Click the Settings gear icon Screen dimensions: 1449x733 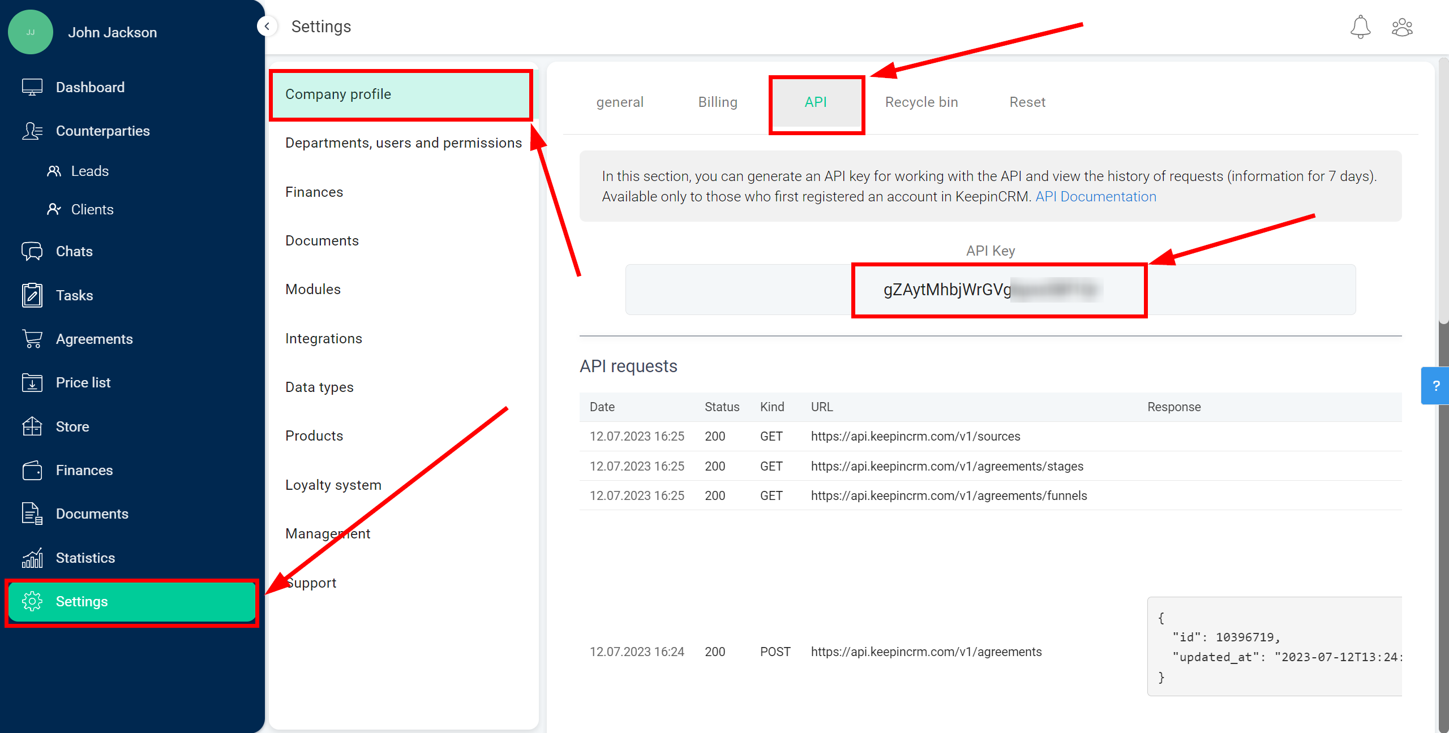pyautogui.click(x=32, y=601)
